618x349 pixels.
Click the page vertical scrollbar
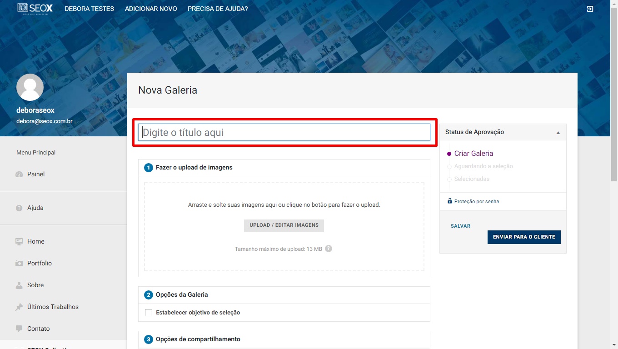(x=614, y=91)
